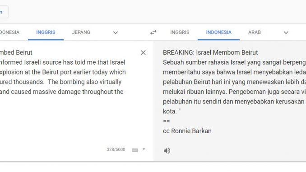This screenshot has width=306, height=172.
Task: Click the '==' line in translation
Action: [x=167, y=121]
